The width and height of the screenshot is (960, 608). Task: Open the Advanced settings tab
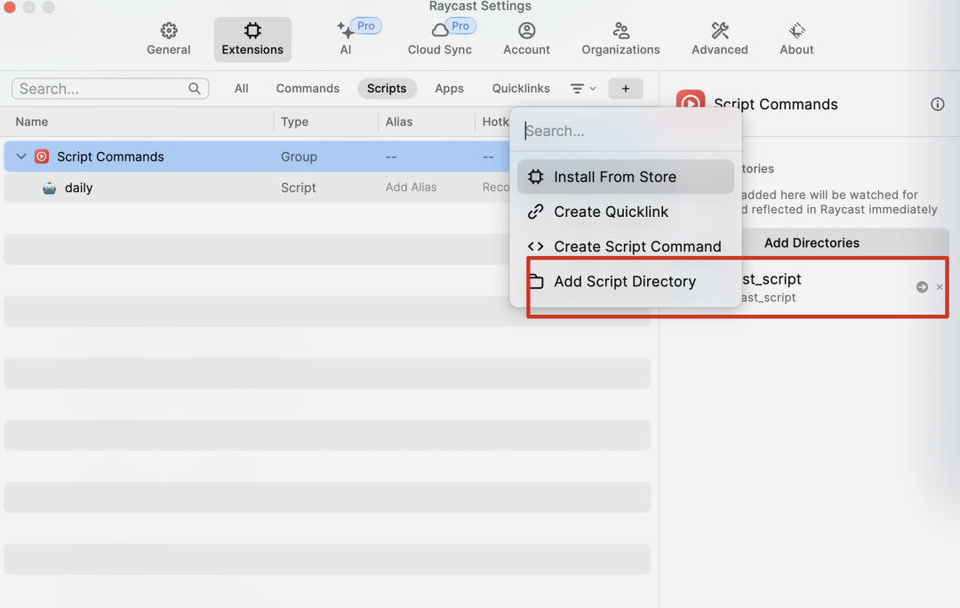(x=719, y=39)
